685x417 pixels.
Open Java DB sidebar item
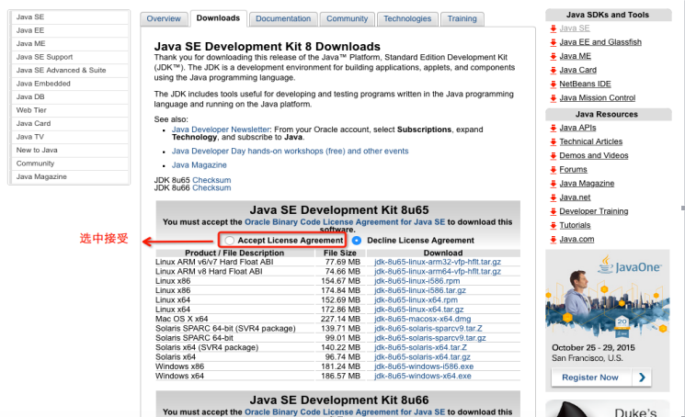click(70, 96)
